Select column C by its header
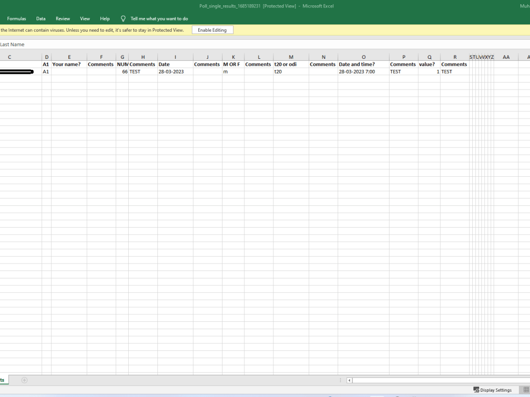The height and width of the screenshot is (397, 530). (x=9, y=57)
